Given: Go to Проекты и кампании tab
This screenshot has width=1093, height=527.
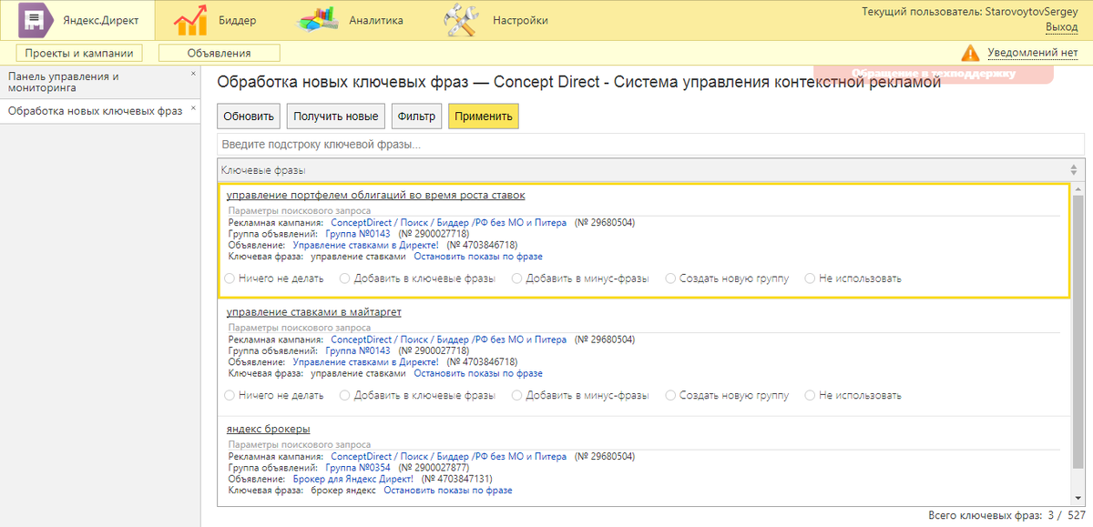Looking at the screenshot, I should point(79,53).
